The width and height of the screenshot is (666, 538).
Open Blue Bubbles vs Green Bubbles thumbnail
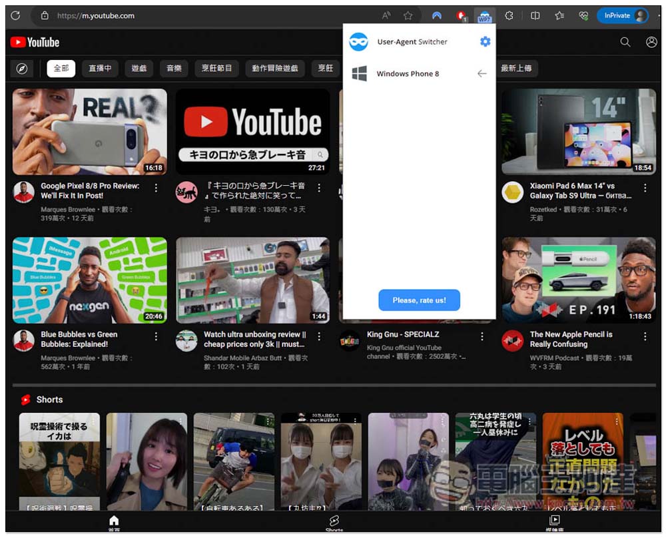click(x=90, y=280)
